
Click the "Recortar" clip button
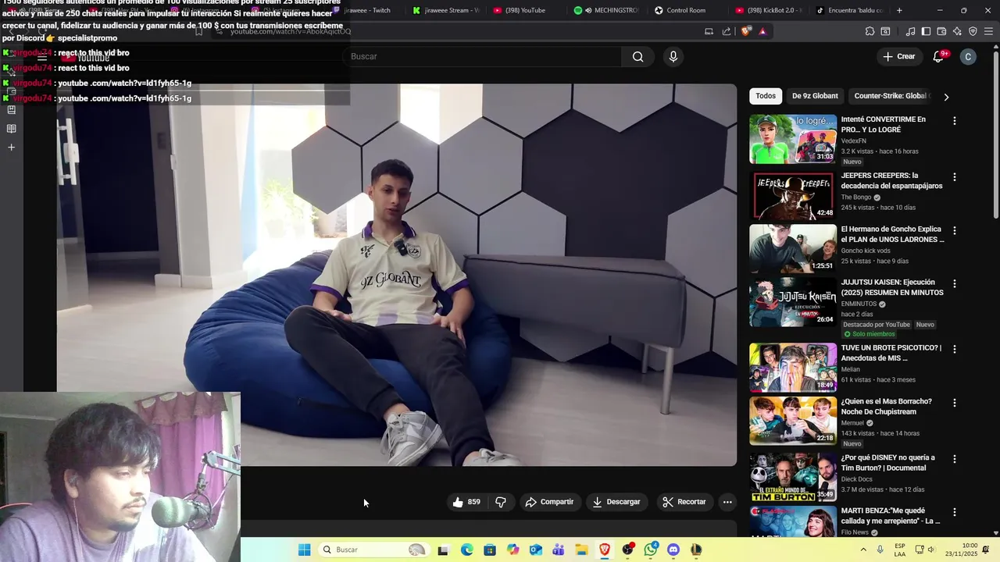(x=684, y=502)
